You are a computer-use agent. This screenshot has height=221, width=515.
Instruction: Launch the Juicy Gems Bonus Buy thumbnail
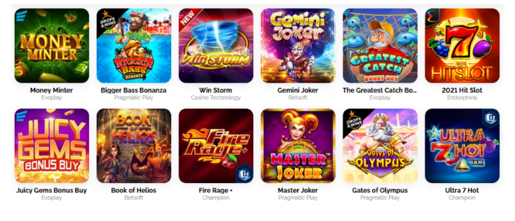point(52,146)
